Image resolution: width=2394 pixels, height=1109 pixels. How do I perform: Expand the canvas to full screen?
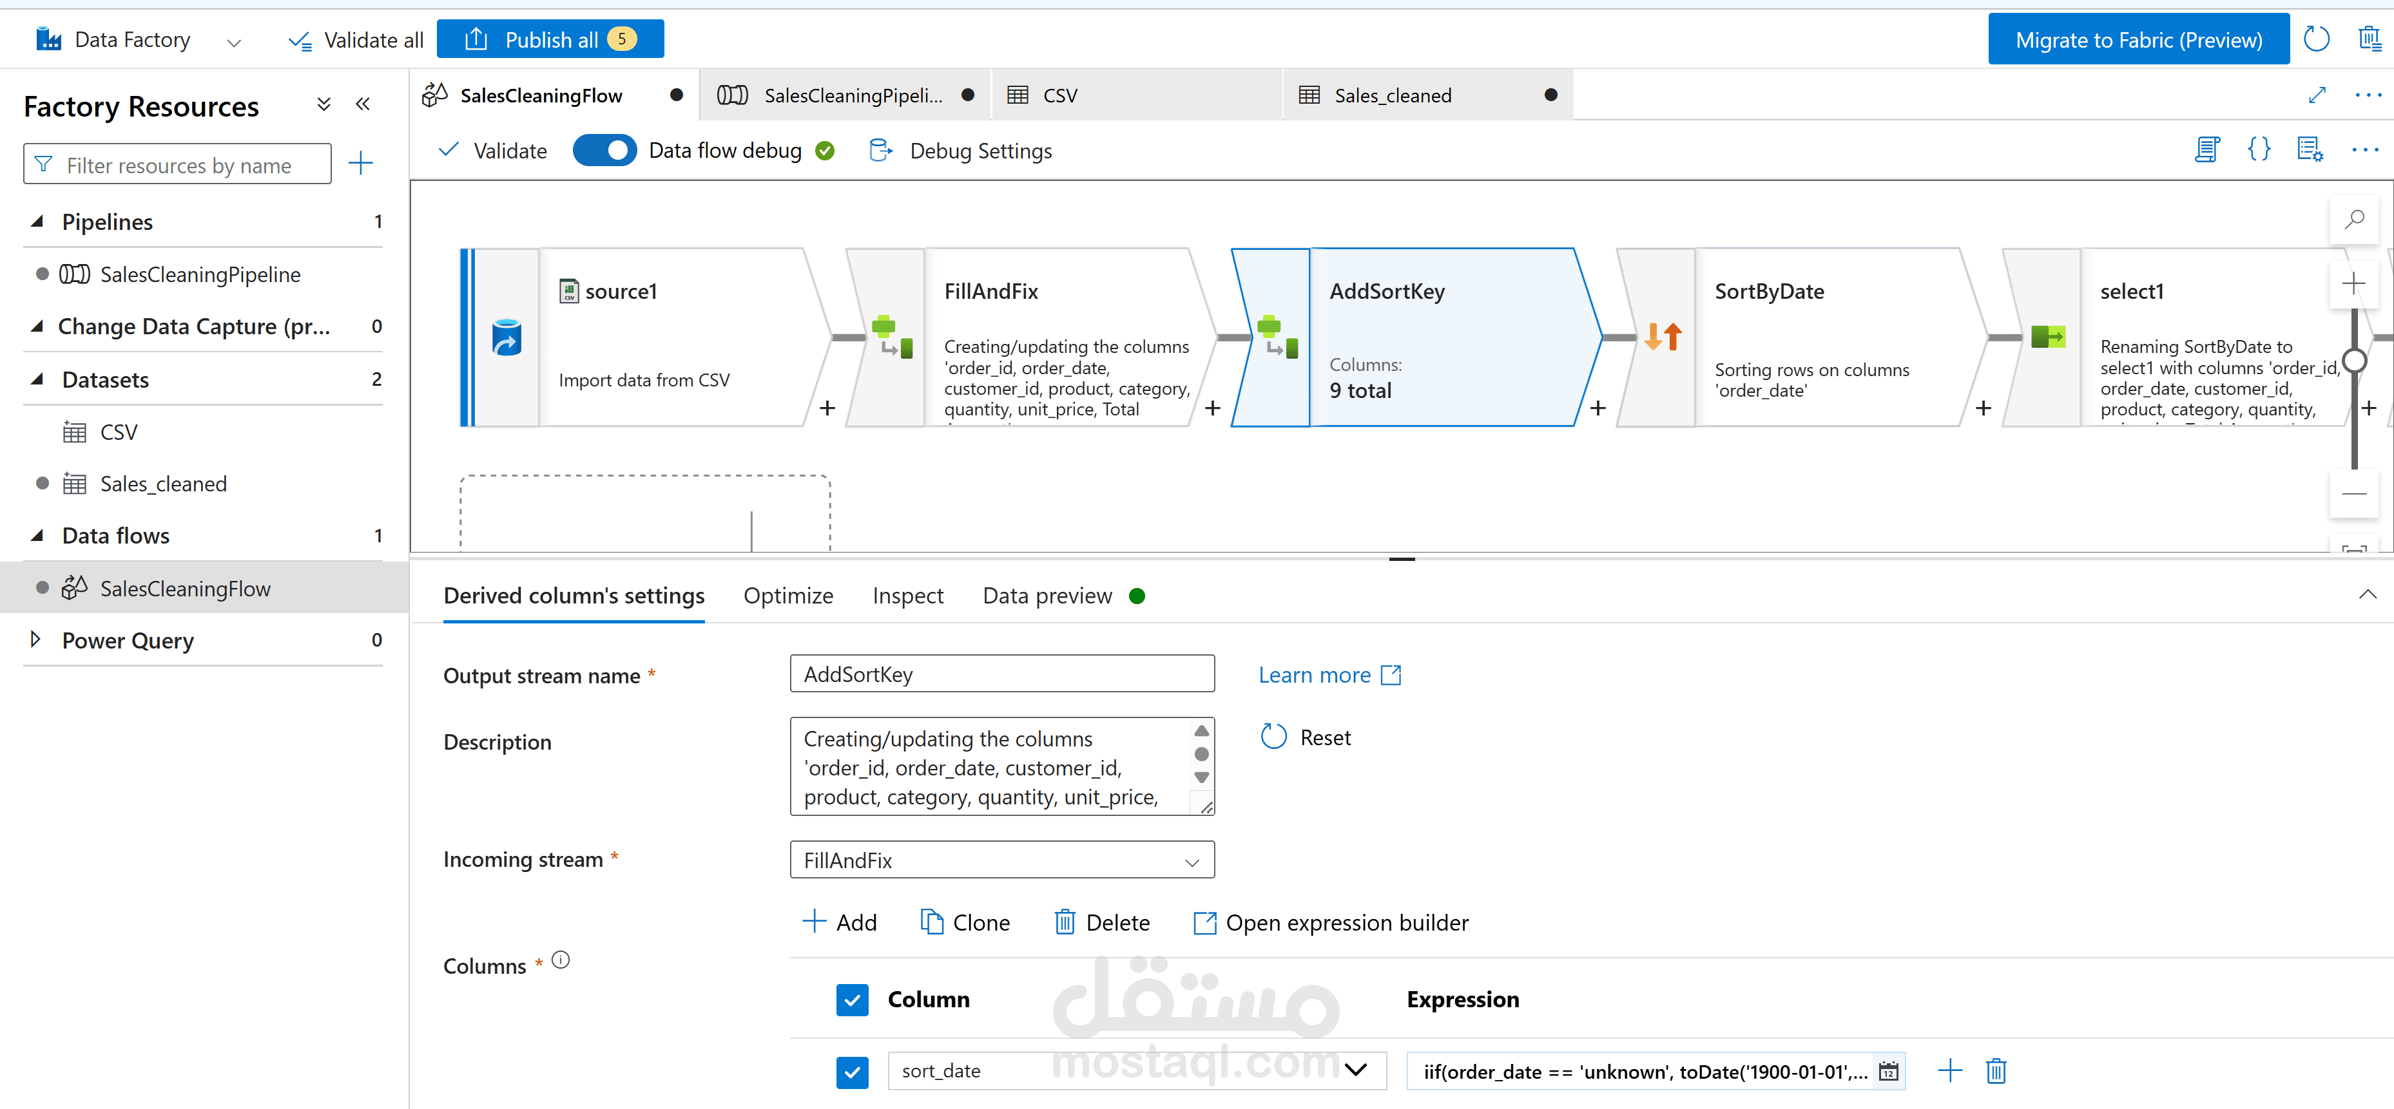pos(2317,95)
